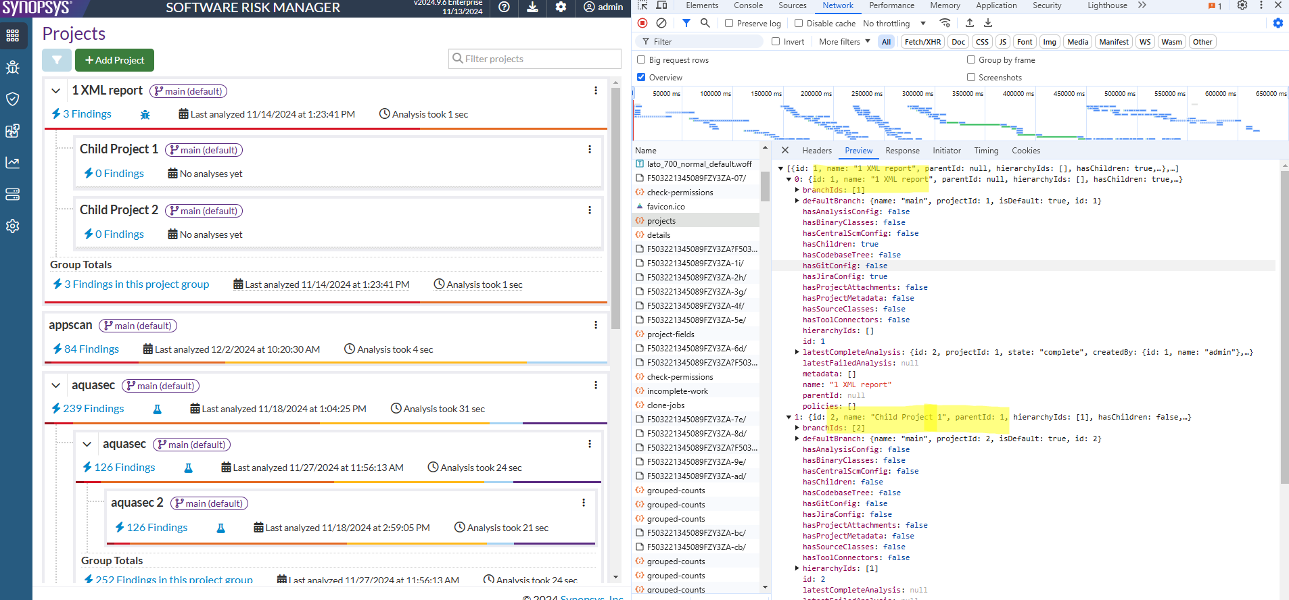Enable Group by frame checkbox
The height and width of the screenshot is (600, 1289).
(x=971, y=59)
